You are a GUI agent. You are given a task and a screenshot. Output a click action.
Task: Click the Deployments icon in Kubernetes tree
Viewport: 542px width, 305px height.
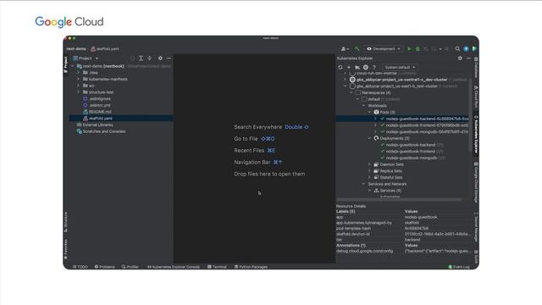point(376,138)
